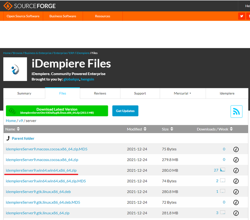Click Business & Enterprise breadcrumb link

pos(38,53)
